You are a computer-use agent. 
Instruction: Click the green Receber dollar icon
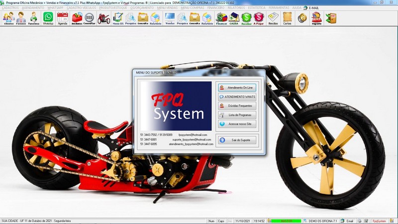(x=246, y=18)
